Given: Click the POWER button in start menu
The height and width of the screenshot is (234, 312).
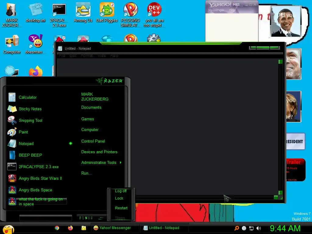Looking at the screenshot, I should (x=86, y=218).
